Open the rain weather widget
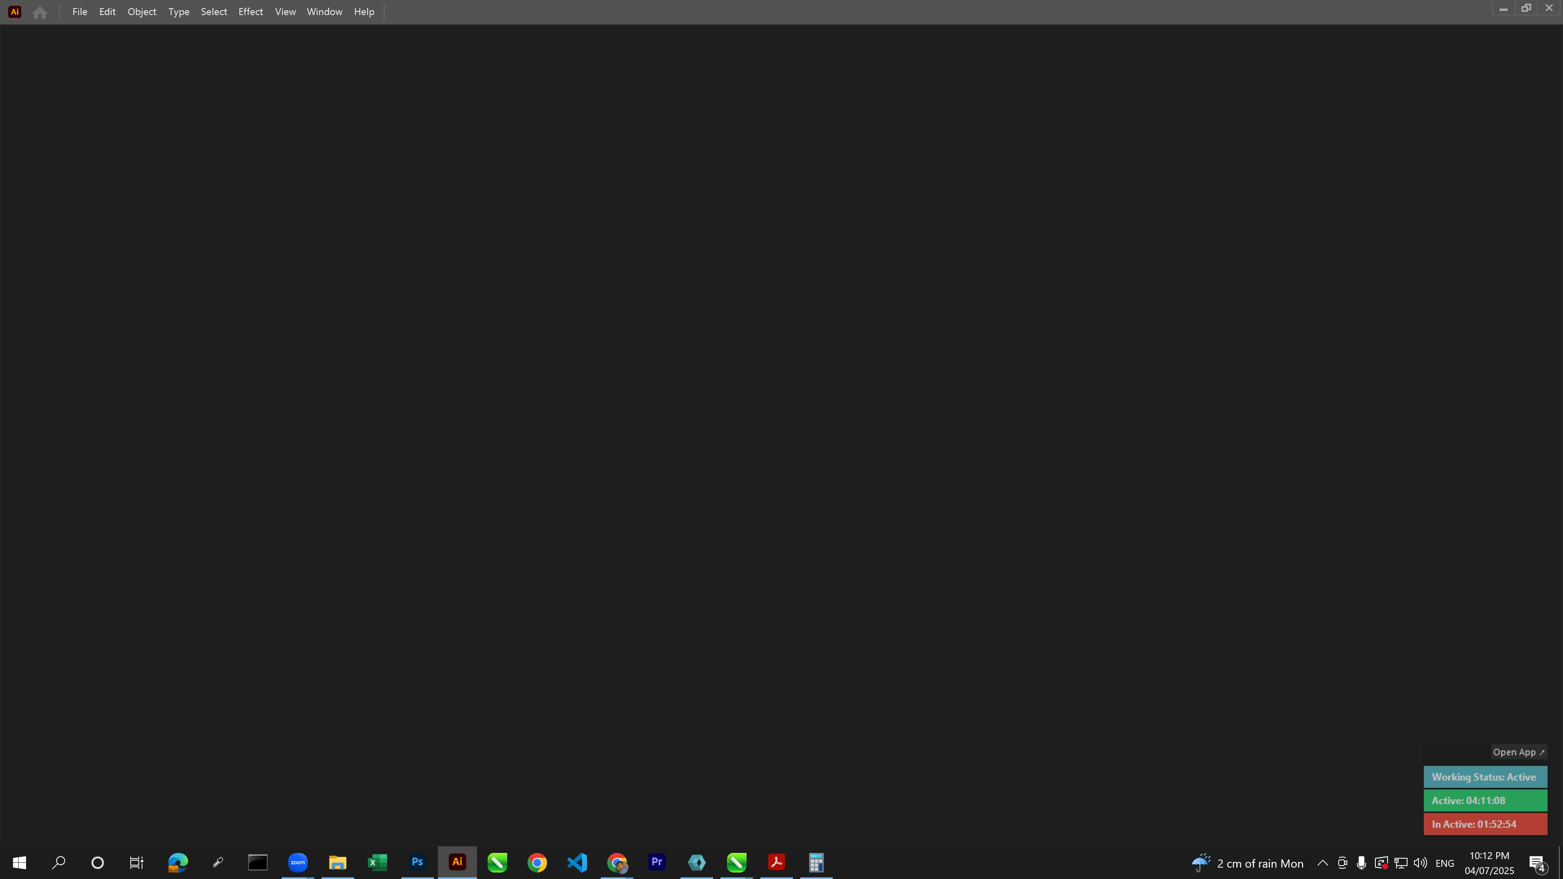 (x=1247, y=863)
